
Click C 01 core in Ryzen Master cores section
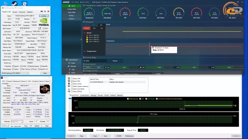tap(107, 68)
